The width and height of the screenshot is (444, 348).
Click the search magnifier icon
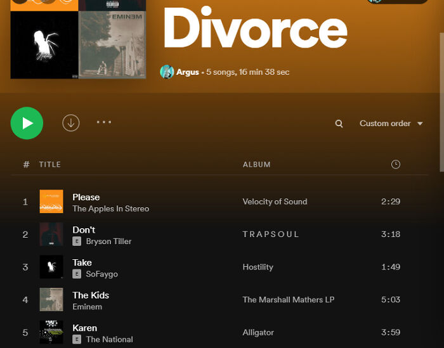(x=339, y=124)
